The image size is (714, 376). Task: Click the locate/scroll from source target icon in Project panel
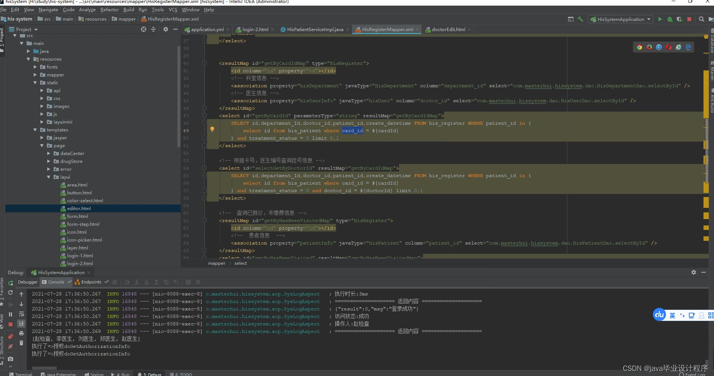click(x=144, y=29)
